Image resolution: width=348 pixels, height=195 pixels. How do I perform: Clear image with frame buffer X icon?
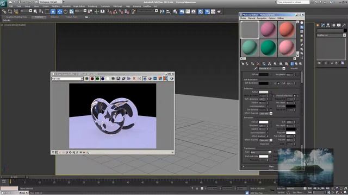click(134, 79)
